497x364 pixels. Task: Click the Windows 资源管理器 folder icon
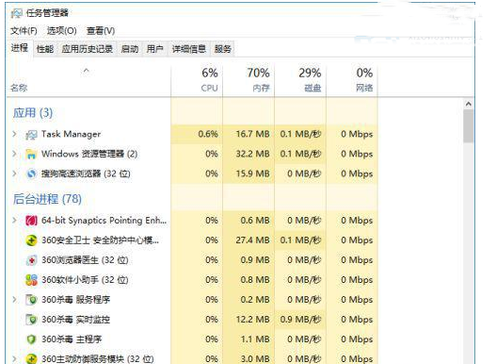(31, 154)
